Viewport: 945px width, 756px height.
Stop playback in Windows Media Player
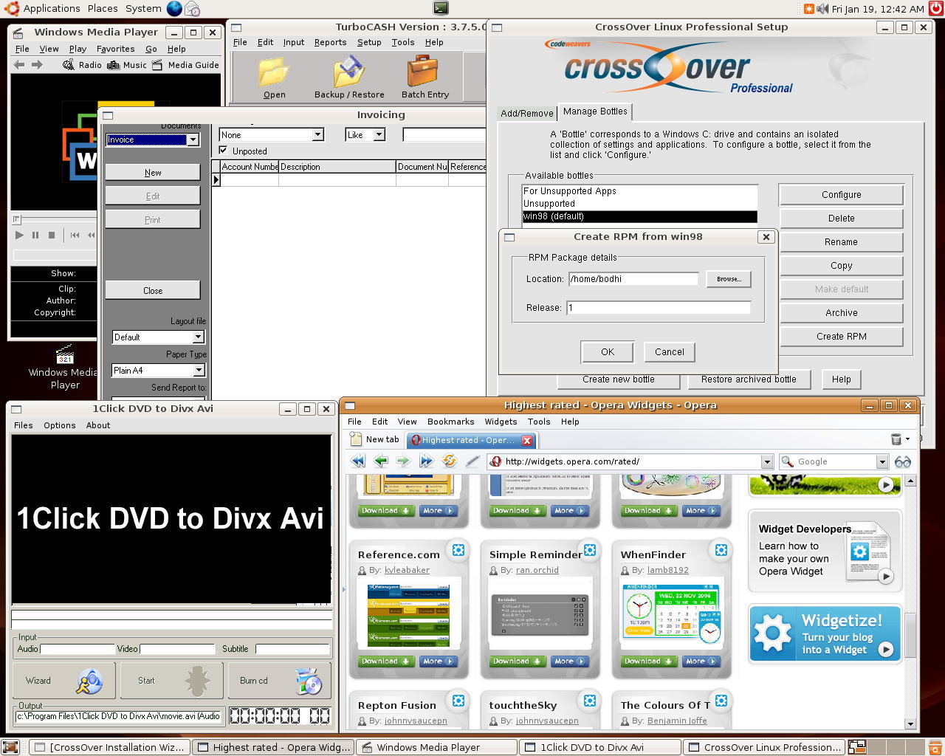tap(52, 235)
